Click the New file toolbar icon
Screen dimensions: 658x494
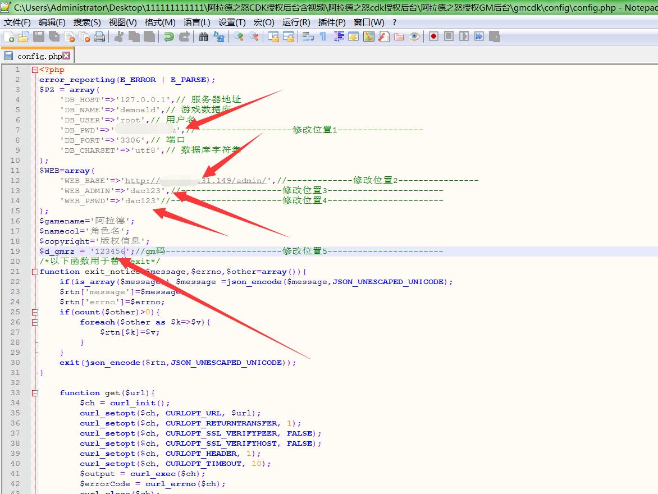coord(9,36)
